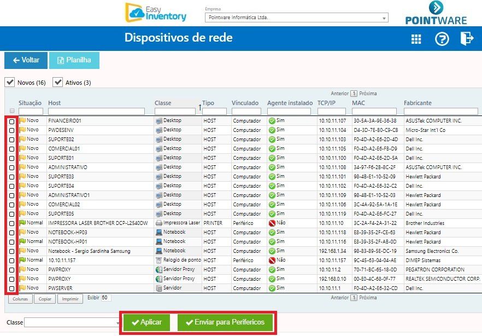Open the apps grid menu icon
This screenshot has width=482, height=336.
tap(416, 39)
